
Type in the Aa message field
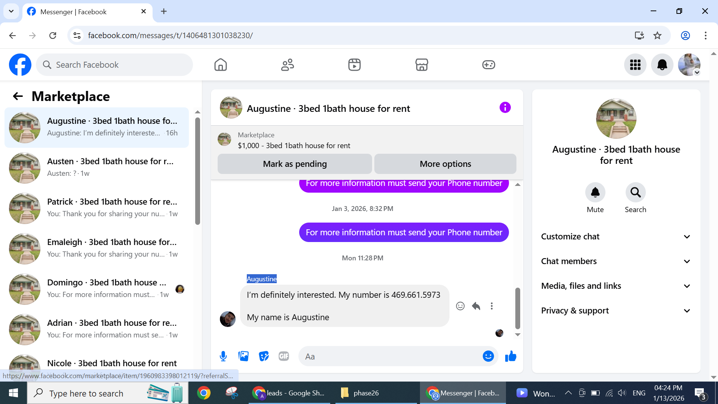pos(391,356)
